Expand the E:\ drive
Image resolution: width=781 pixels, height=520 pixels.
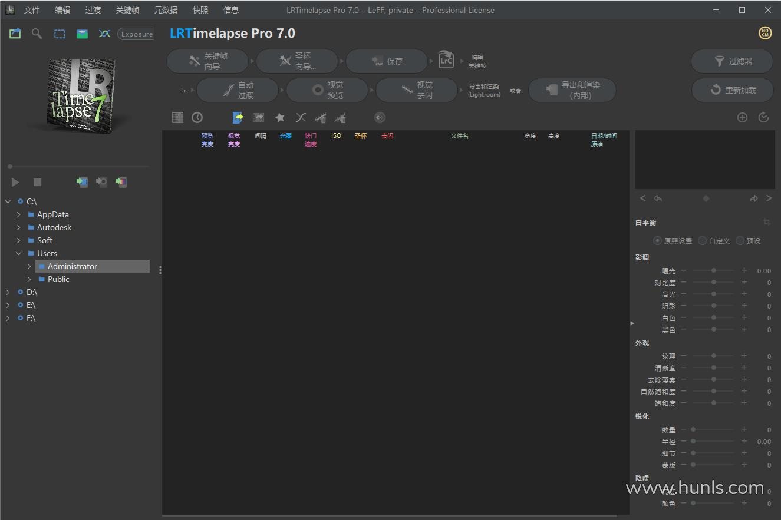point(8,305)
